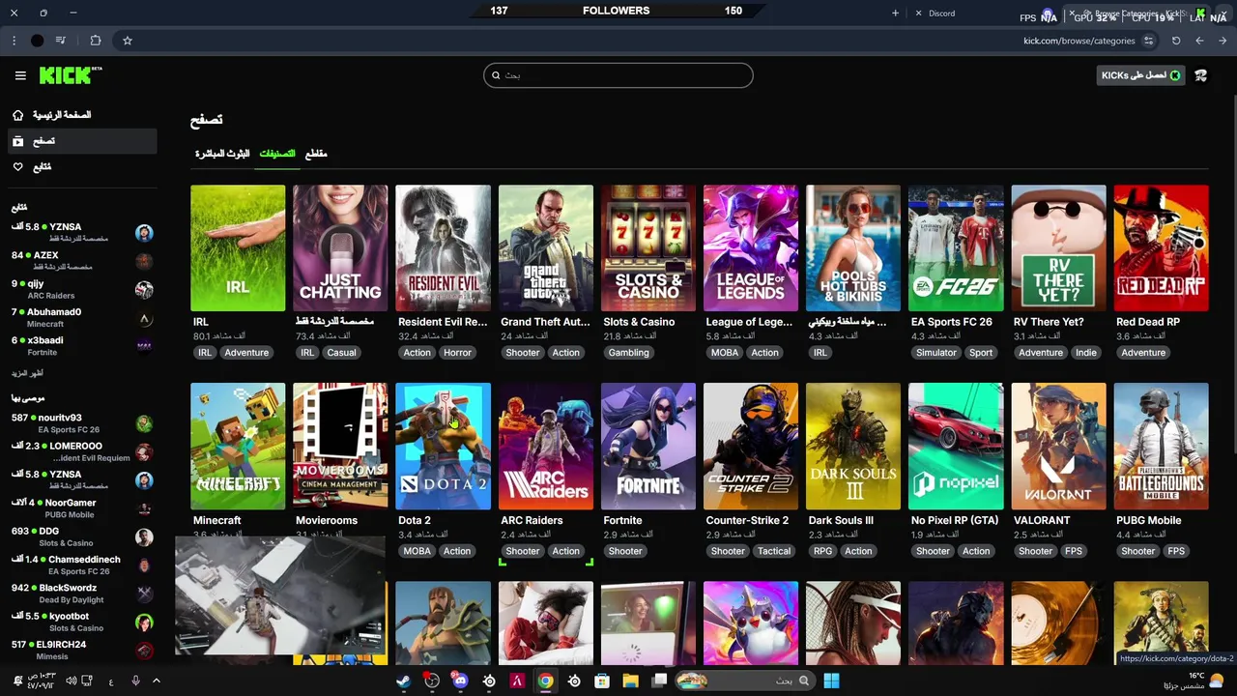The image size is (1237, 696).
Task: Open the Just Chatting category thumbnail
Action: click(x=340, y=248)
